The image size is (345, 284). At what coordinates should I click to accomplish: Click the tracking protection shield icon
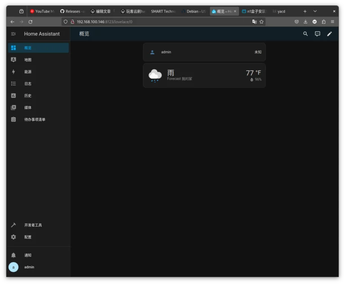(66, 22)
